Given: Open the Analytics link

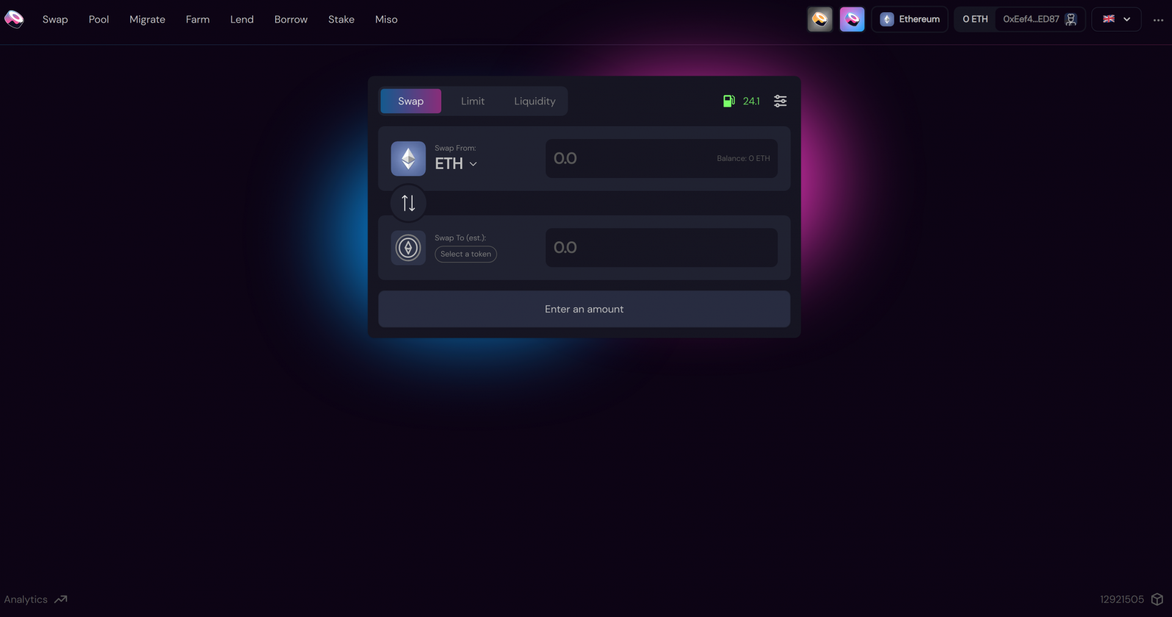Looking at the screenshot, I should point(26,599).
